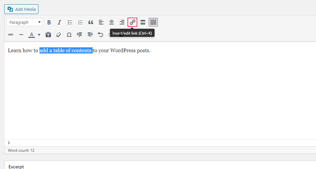Screen dimensions: 316x169
Task: Insert Read More tag
Action: (x=143, y=23)
